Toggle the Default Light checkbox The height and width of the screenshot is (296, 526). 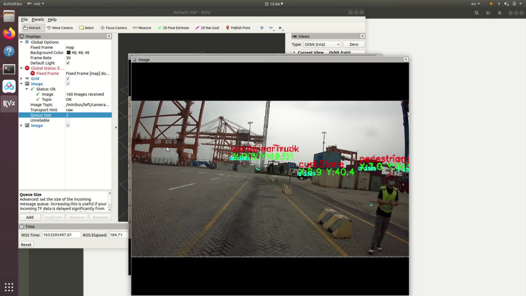pyautogui.click(x=68, y=63)
